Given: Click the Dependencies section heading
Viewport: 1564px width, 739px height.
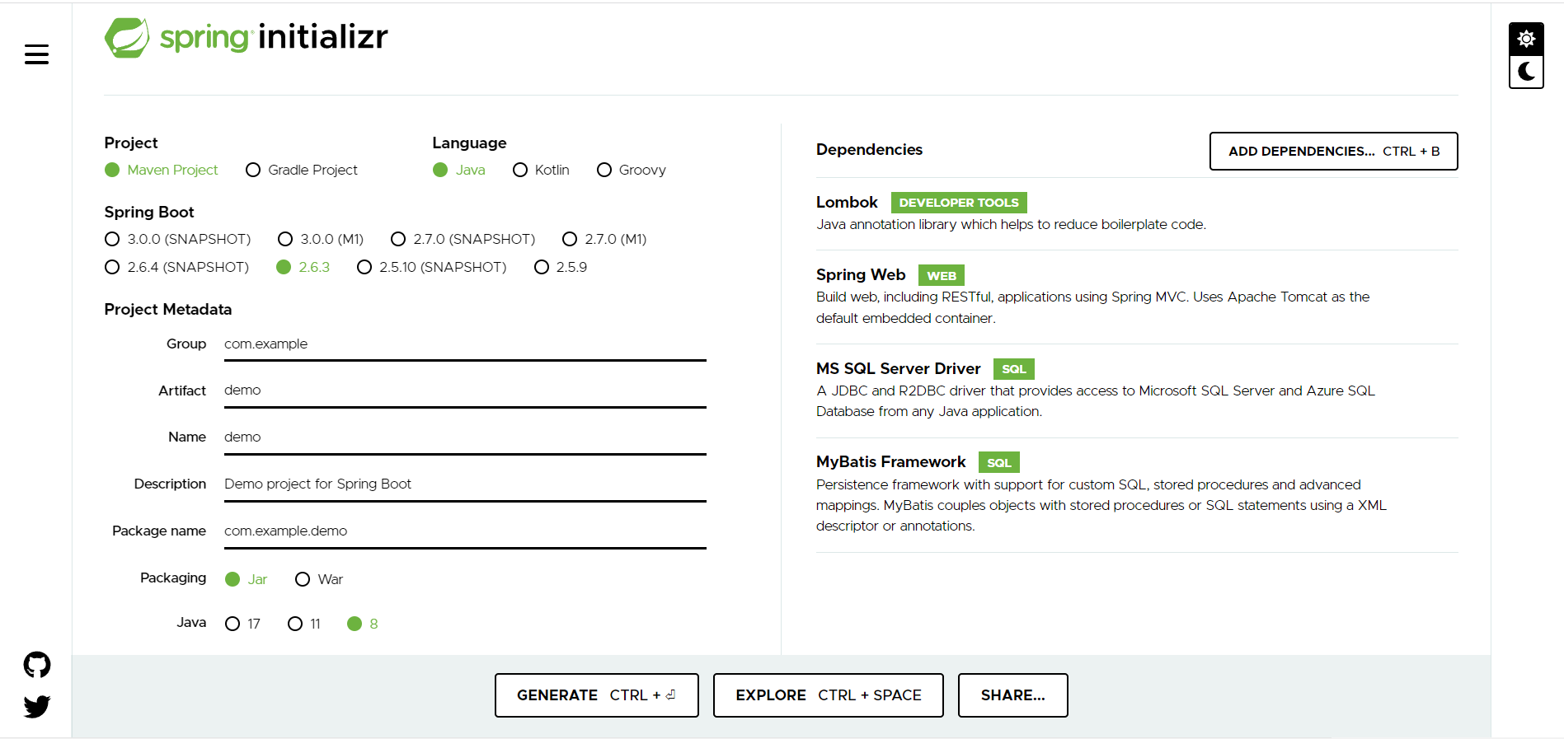Looking at the screenshot, I should [869, 150].
